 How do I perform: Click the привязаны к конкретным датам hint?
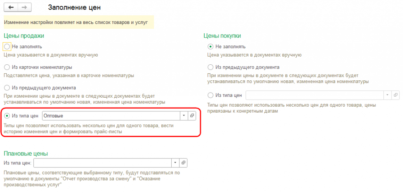pyautogui.click(x=292, y=108)
